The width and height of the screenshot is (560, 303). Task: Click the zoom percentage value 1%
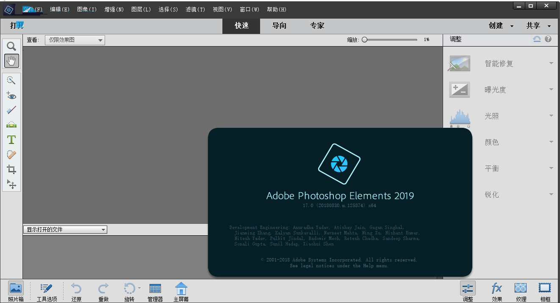(x=427, y=39)
